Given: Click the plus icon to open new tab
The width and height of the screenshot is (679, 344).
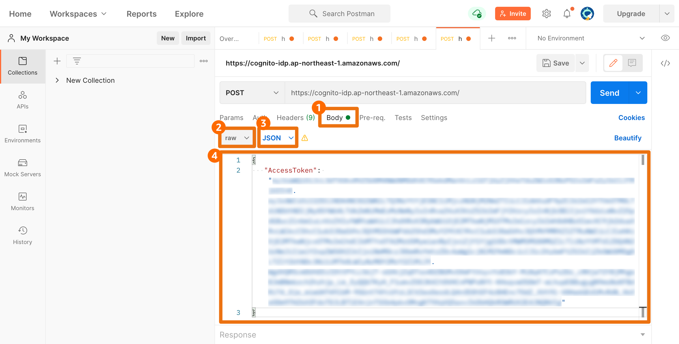Looking at the screenshot, I should [492, 38].
